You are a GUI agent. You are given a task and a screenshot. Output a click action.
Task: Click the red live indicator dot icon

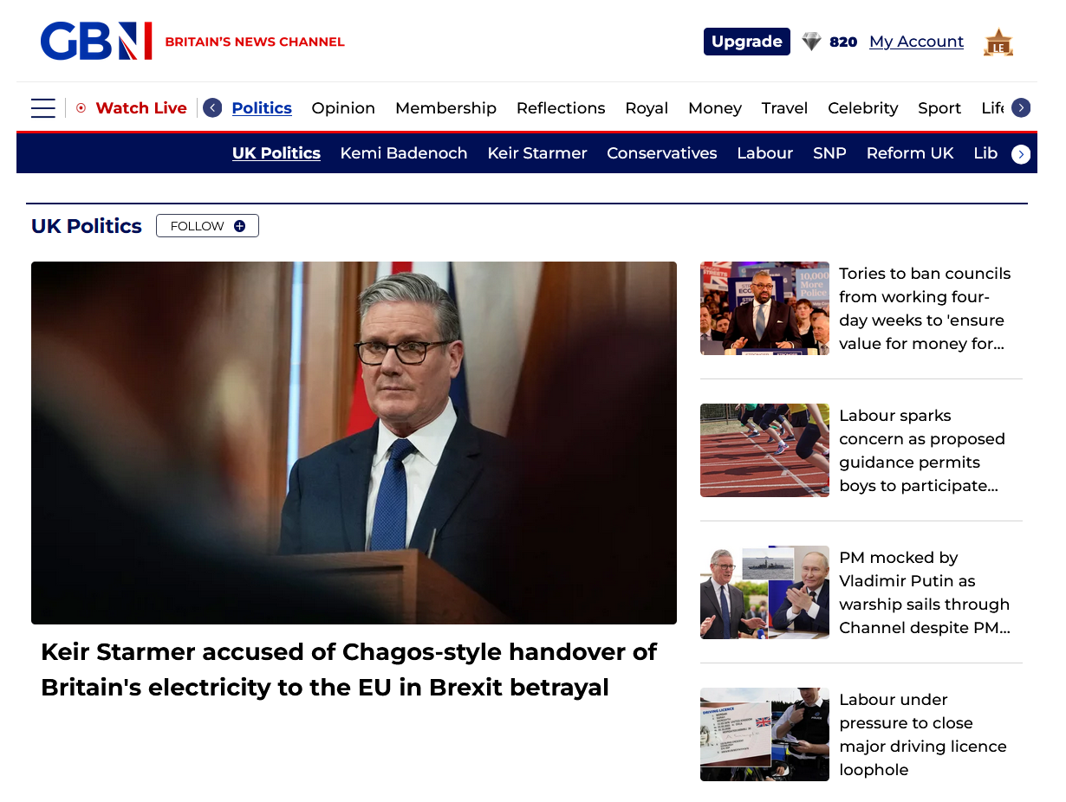(81, 108)
